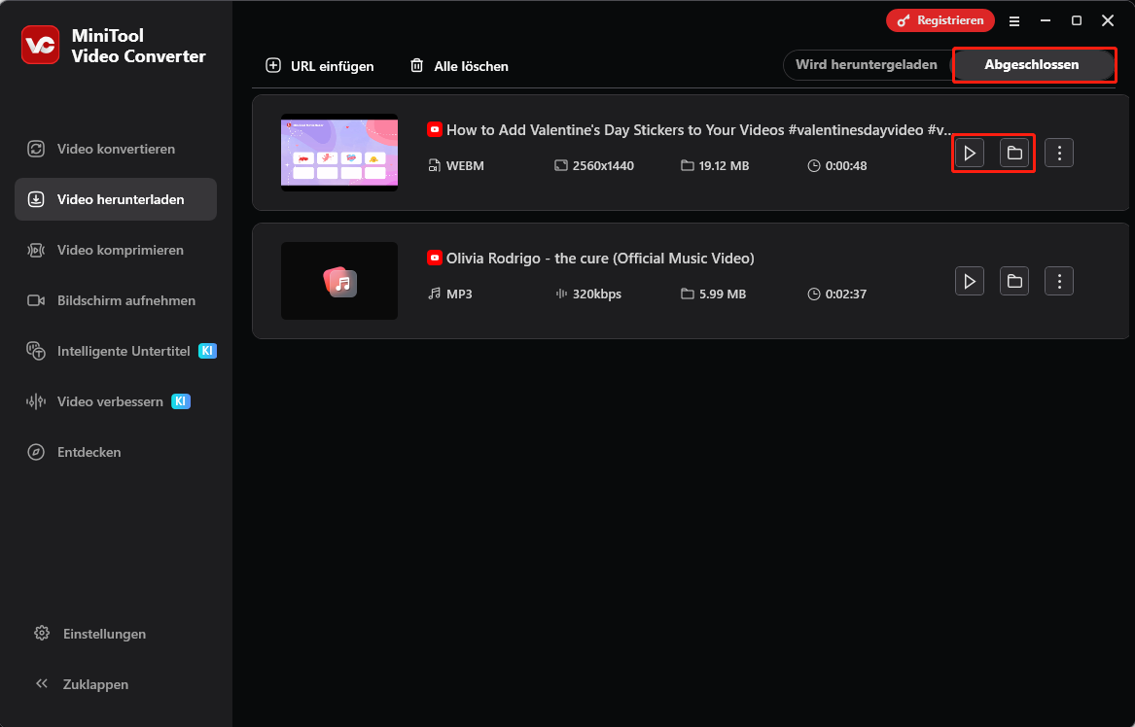This screenshot has height=727, width=1135.
Task: Click URL einfügen button
Action: tap(320, 66)
